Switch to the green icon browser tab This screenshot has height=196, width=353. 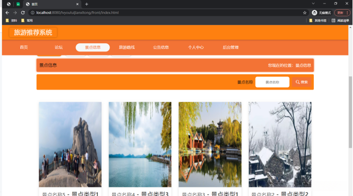coord(18,4)
